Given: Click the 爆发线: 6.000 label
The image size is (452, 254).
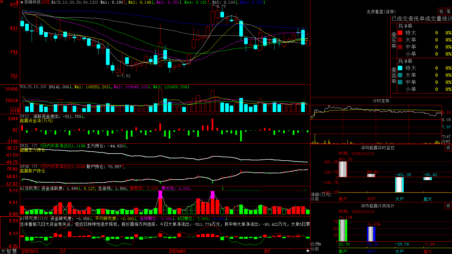Looking at the screenshot, I should click(176, 189).
